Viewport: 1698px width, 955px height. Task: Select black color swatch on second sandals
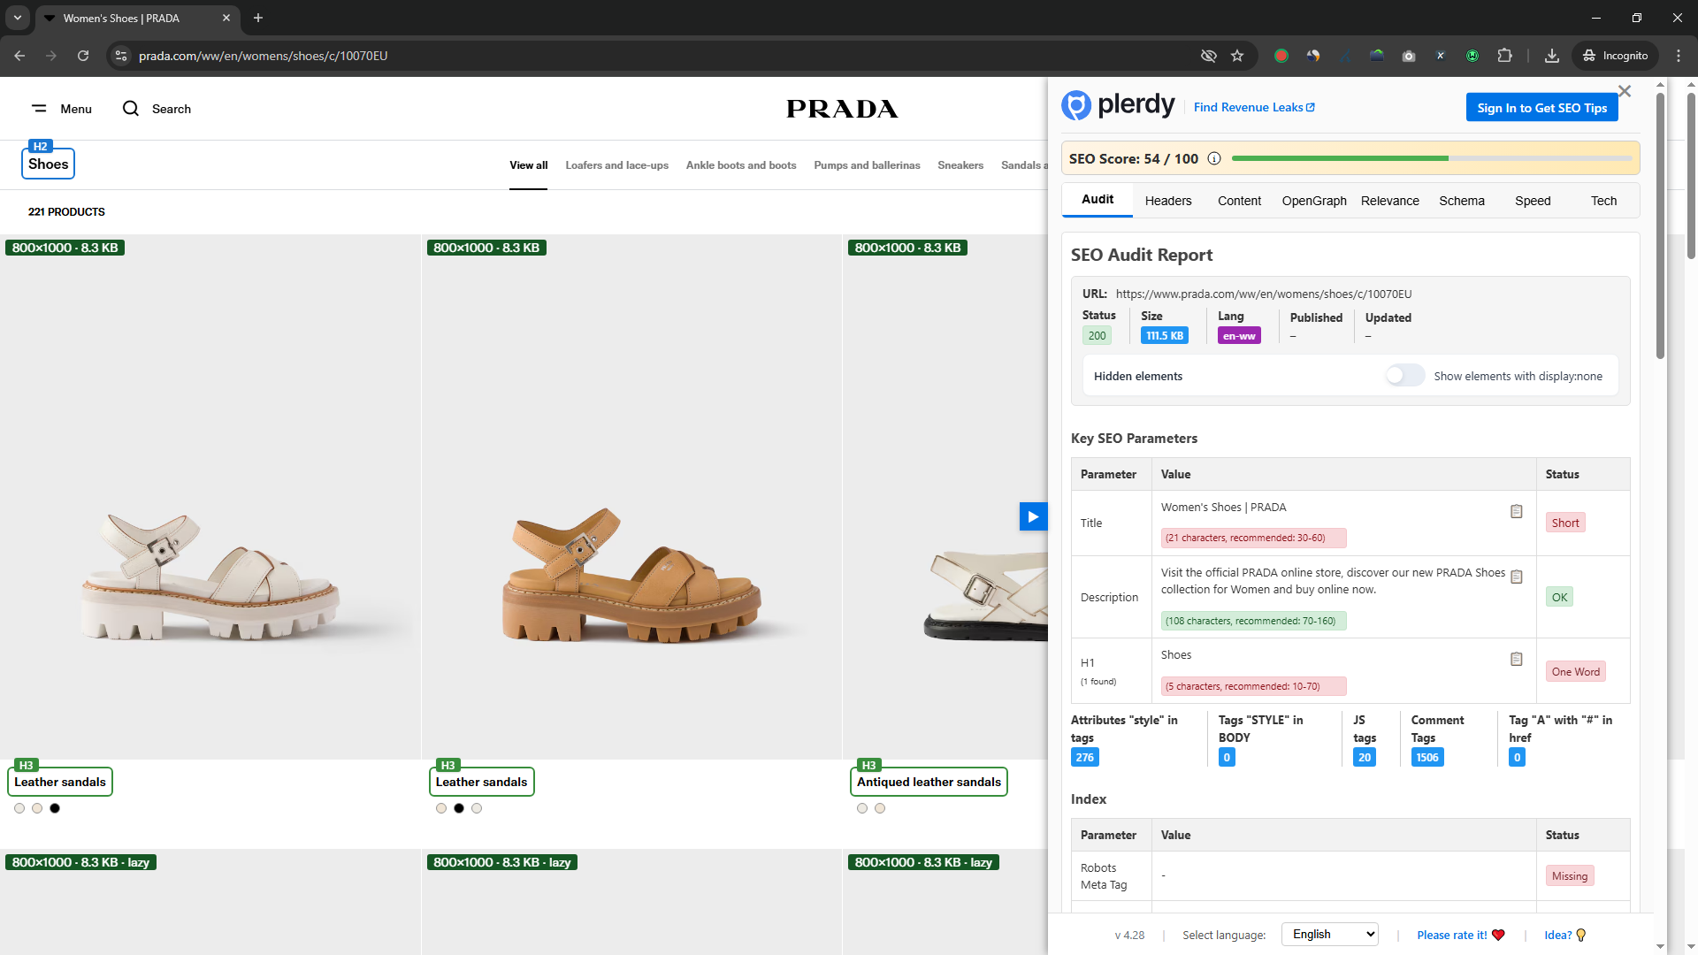point(459,808)
